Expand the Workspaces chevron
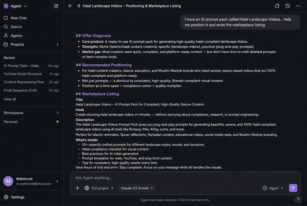This screenshot has width=307, height=206. click(x=58, y=113)
